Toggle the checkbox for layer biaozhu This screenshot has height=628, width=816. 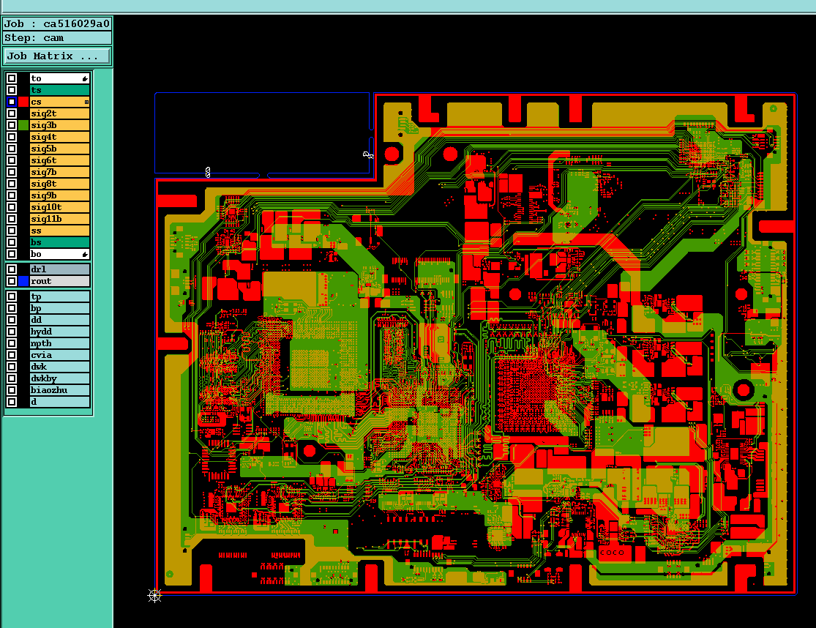click(12, 390)
